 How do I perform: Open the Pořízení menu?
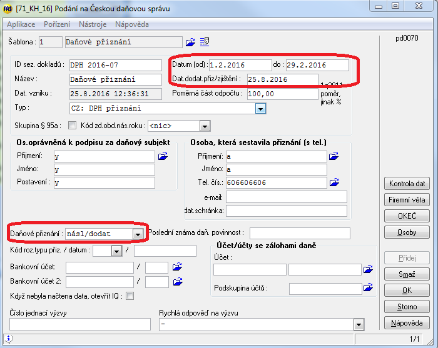(x=57, y=24)
